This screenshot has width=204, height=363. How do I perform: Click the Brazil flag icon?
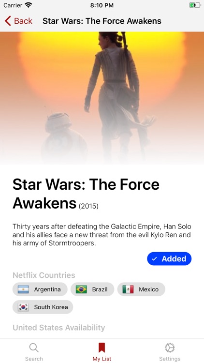tap(81, 289)
